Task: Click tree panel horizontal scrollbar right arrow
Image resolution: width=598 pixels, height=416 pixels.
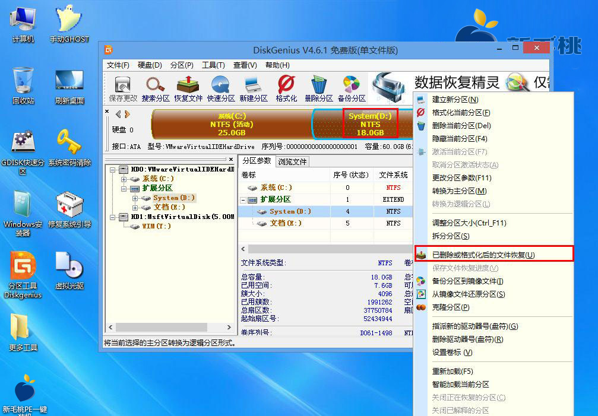Action: tap(229, 327)
